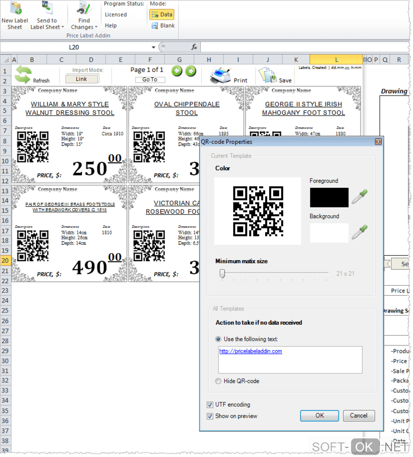This screenshot has width=413, height=457.
Task: Click QR code on Pair of George III footstools label
Action: tap(33, 245)
